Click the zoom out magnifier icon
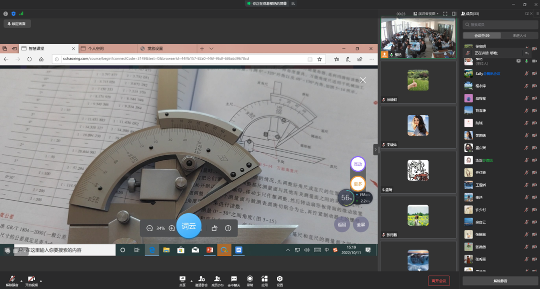The image size is (540, 289). click(149, 228)
